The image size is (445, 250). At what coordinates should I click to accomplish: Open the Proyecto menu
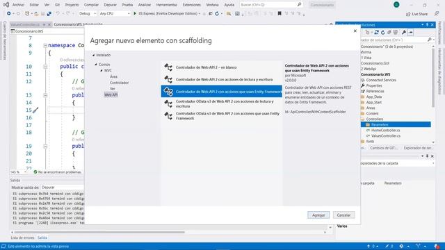click(x=72, y=5)
